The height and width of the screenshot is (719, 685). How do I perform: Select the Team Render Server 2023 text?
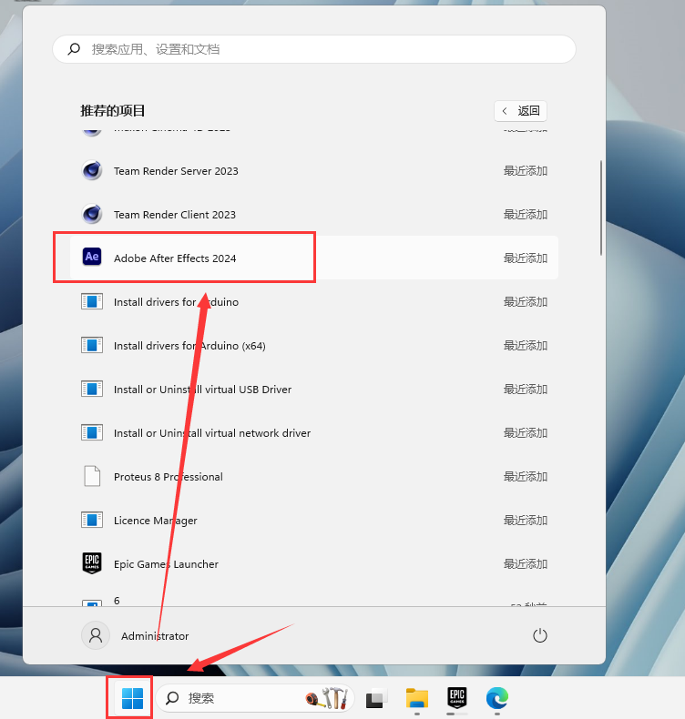pyautogui.click(x=176, y=171)
